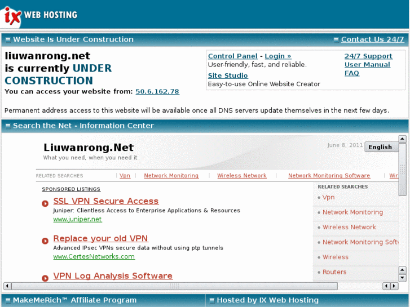Open the English language dropdown
This screenshot has height=307, width=410.
tap(381, 147)
